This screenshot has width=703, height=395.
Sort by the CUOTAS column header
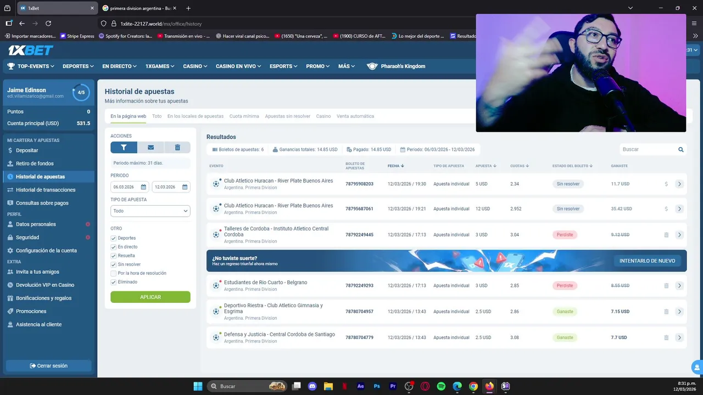(x=520, y=166)
